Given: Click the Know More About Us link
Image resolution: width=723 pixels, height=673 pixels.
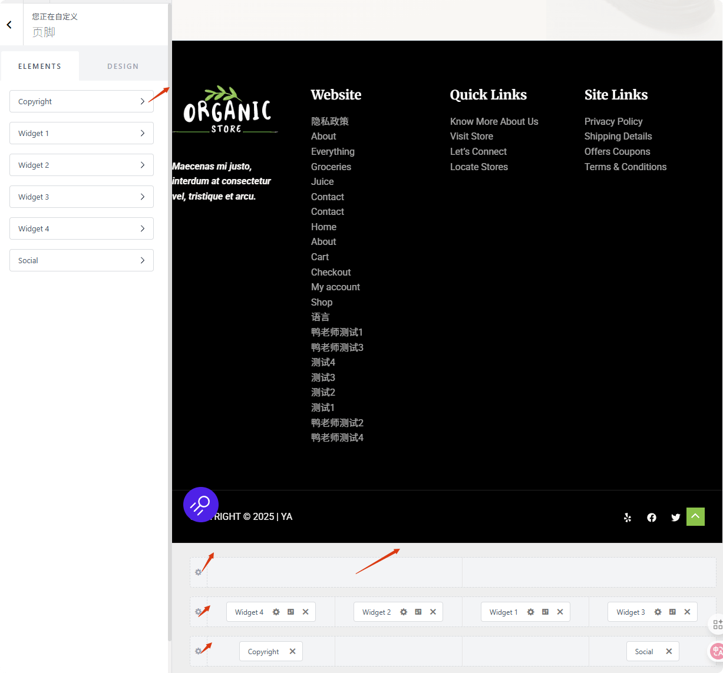Looking at the screenshot, I should pos(494,121).
